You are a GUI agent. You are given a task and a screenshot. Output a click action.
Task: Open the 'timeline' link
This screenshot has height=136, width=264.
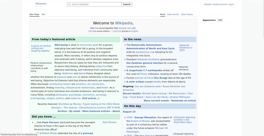pyautogui.click(x=128, y=90)
